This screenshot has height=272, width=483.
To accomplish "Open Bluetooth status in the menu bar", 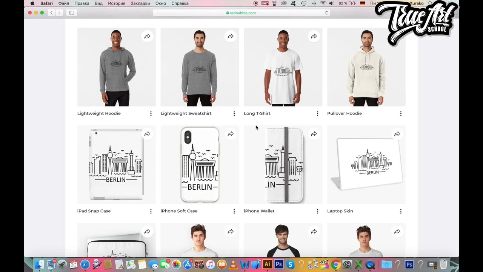I will (x=314, y=3).
